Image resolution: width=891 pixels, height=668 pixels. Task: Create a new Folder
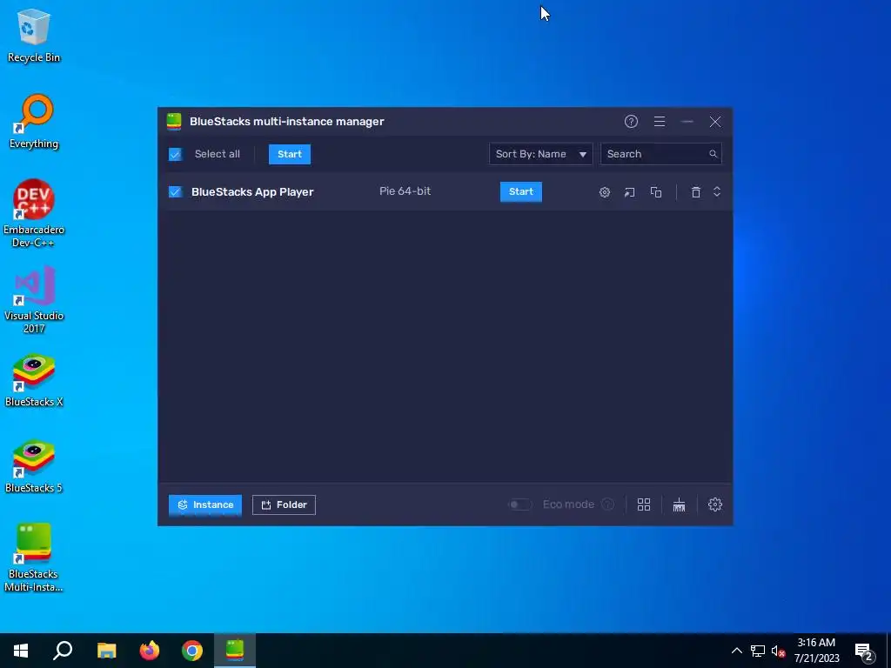coord(285,505)
